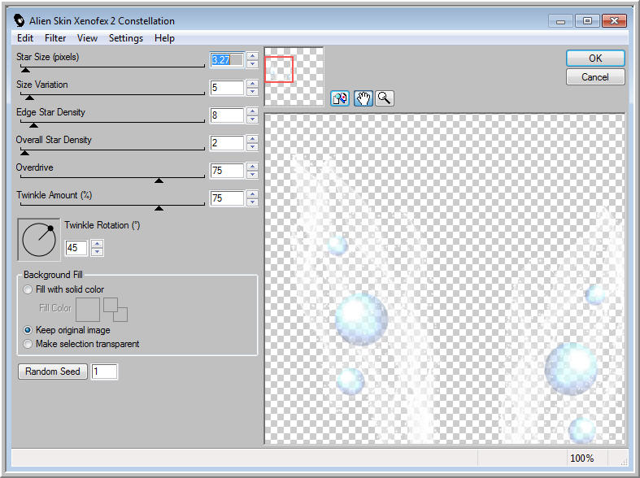Close the Constellation dialog window
Viewport: 640px width, 478px height.
pyautogui.click(x=614, y=21)
